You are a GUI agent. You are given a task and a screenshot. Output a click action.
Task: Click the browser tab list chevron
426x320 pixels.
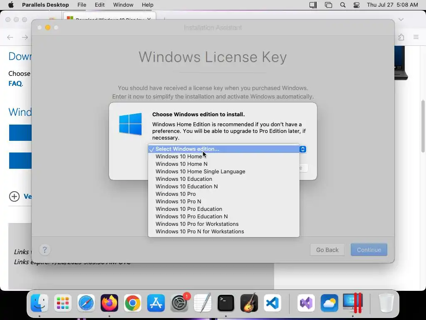point(401,19)
